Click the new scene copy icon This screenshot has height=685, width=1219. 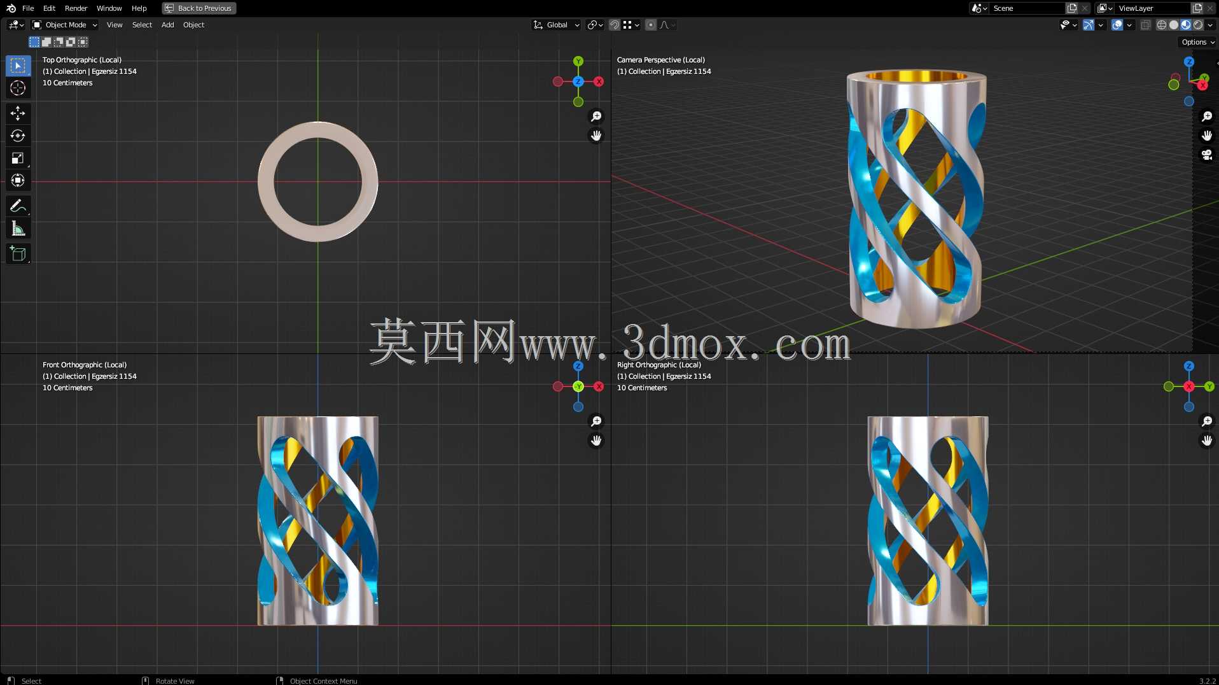1072,8
